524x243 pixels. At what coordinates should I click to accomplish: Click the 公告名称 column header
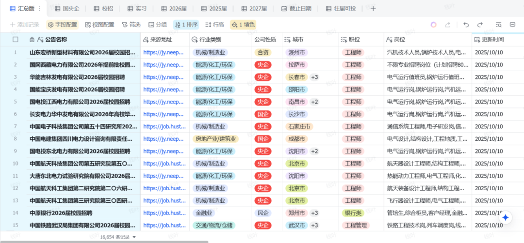pos(83,40)
